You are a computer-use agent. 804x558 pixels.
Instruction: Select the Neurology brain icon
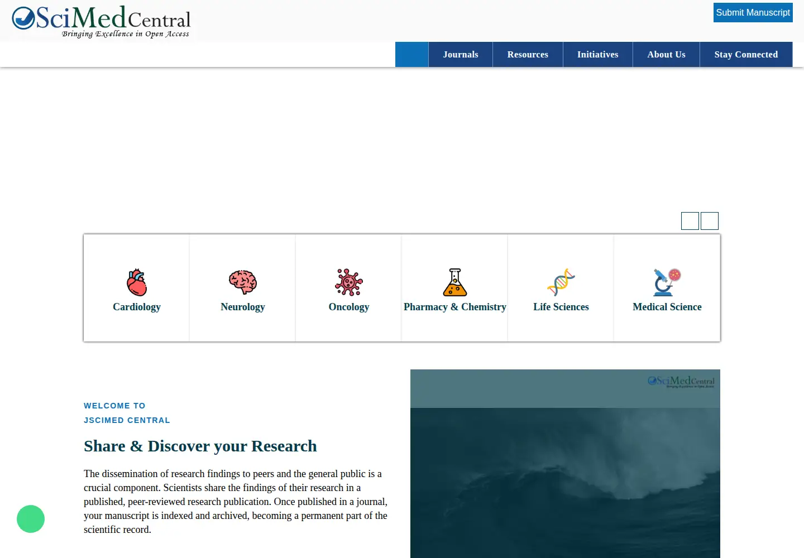click(x=243, y=282)
